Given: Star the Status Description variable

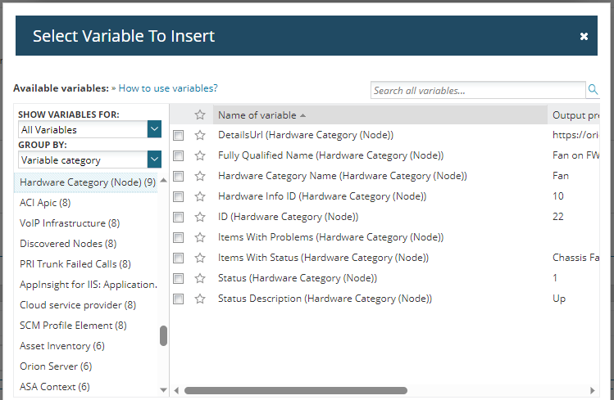Looking at the screenshot, I should pos(199,299).
